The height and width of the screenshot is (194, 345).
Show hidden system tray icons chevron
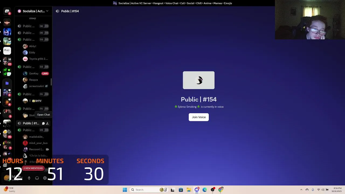pos(301,190)
